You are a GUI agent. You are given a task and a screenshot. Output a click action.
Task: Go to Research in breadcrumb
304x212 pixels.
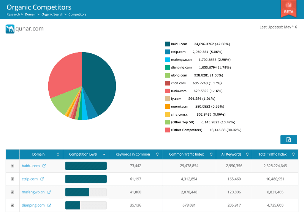coord(13,14)
